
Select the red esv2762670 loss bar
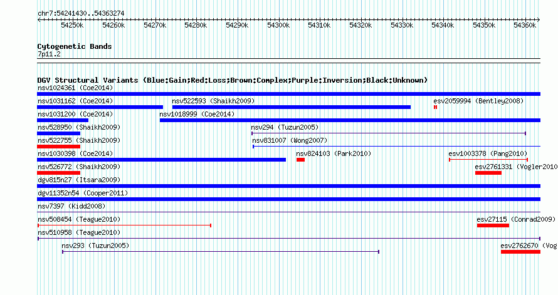tap(520, 252)
